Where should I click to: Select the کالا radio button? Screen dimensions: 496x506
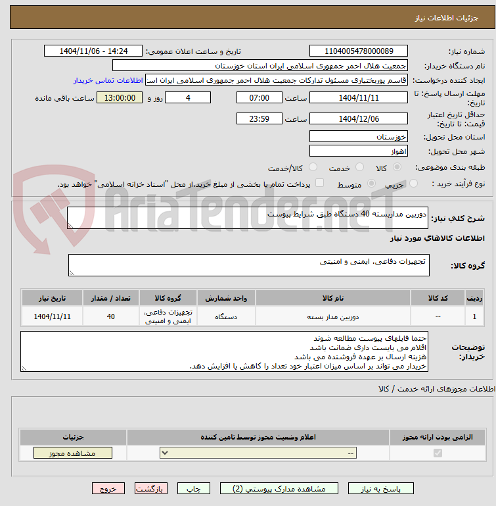397,167
